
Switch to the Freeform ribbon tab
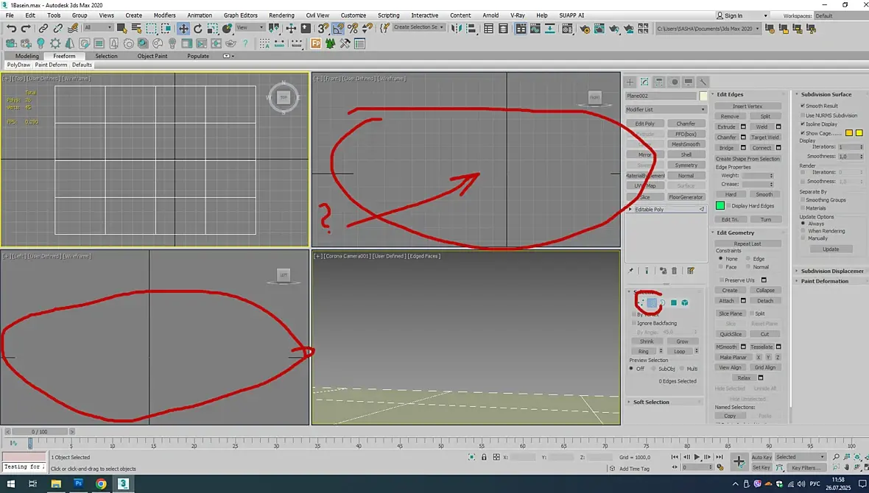[64, 56]
